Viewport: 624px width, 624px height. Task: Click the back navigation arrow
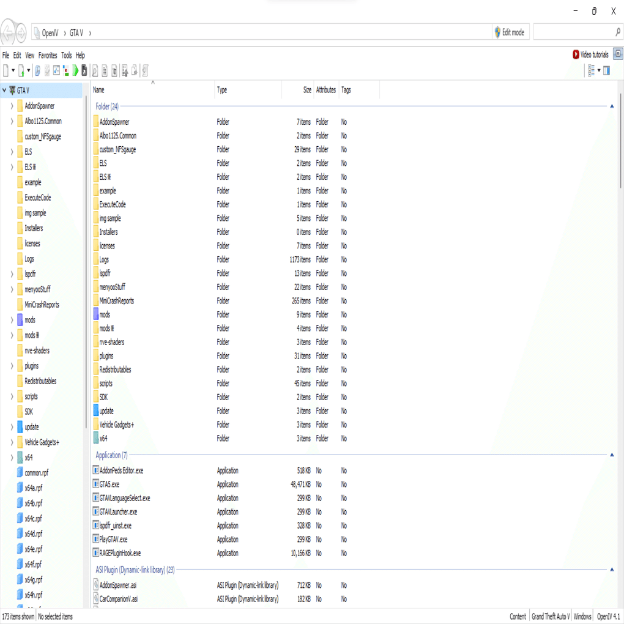coord(7,33)
